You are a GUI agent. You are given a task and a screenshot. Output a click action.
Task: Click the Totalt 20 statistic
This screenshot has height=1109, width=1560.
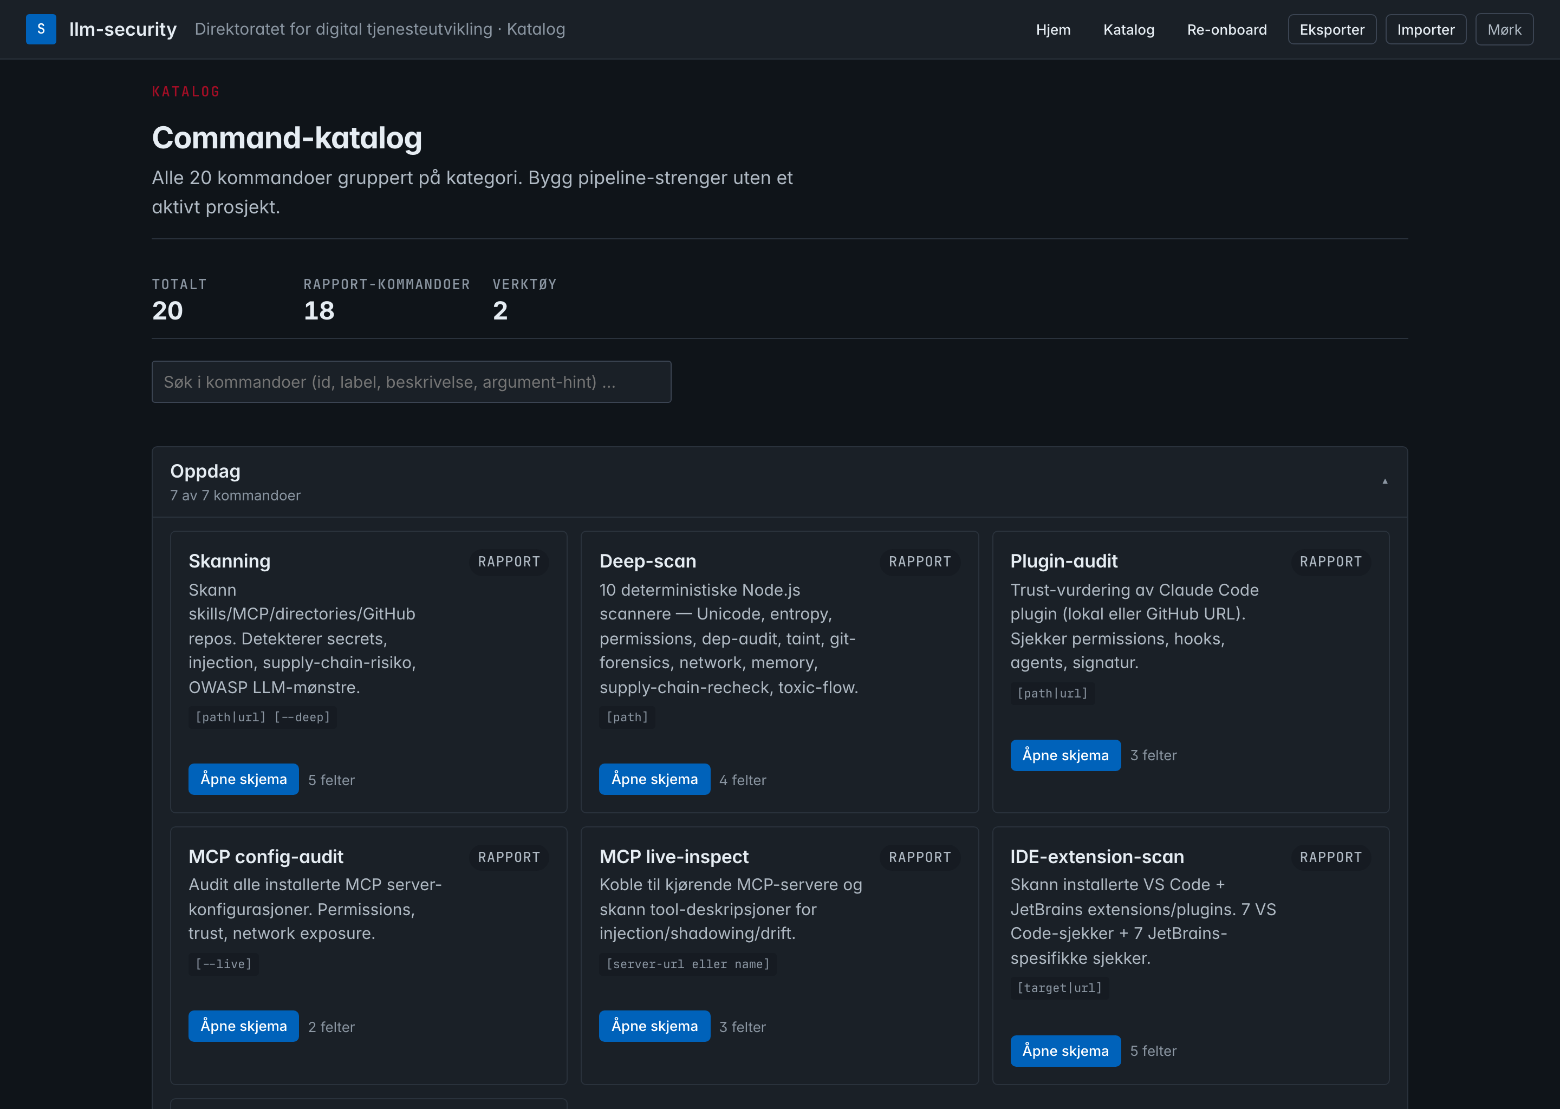[179, 300]
